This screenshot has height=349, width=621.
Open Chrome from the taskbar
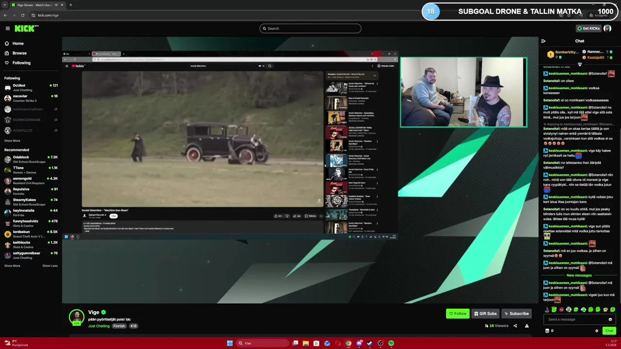click(x=348, y=343)
